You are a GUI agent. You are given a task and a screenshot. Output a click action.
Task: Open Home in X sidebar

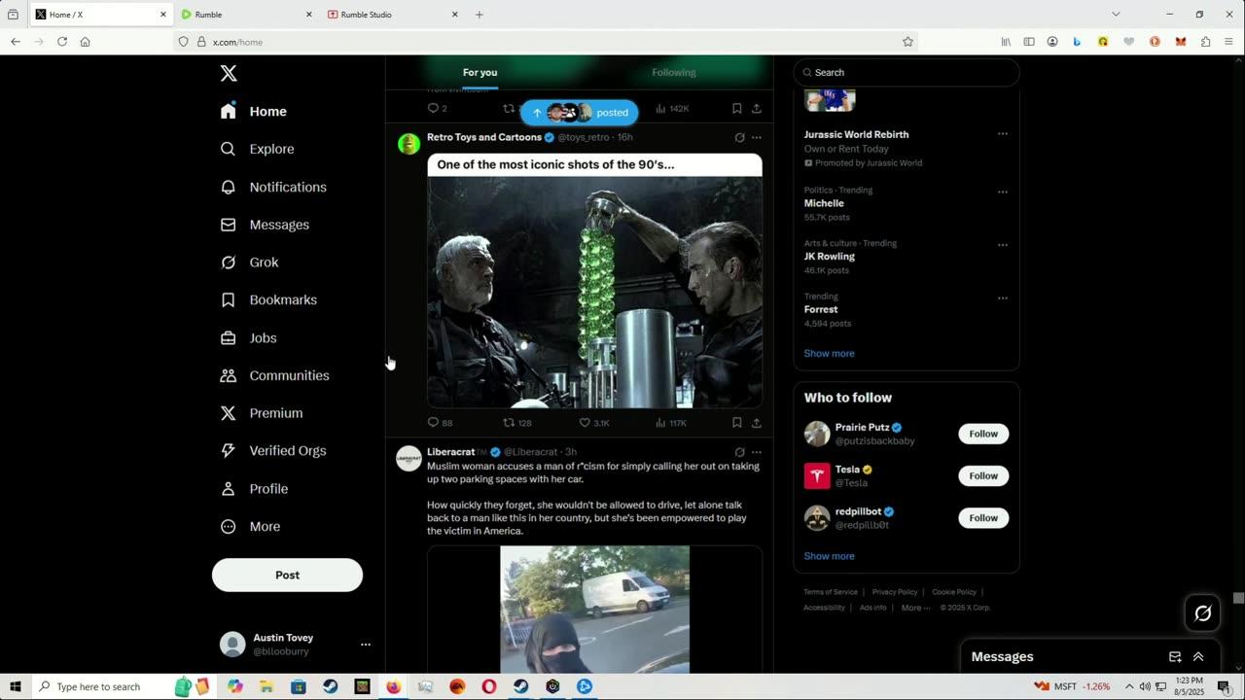(254, 112)
